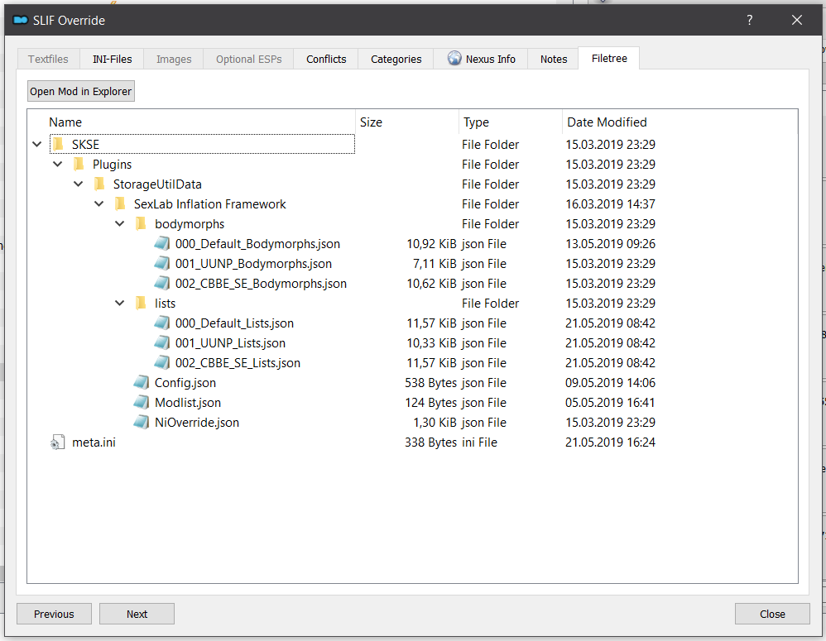Collapse the lists folder
The image size is (826, 641).
click(119, 304)
